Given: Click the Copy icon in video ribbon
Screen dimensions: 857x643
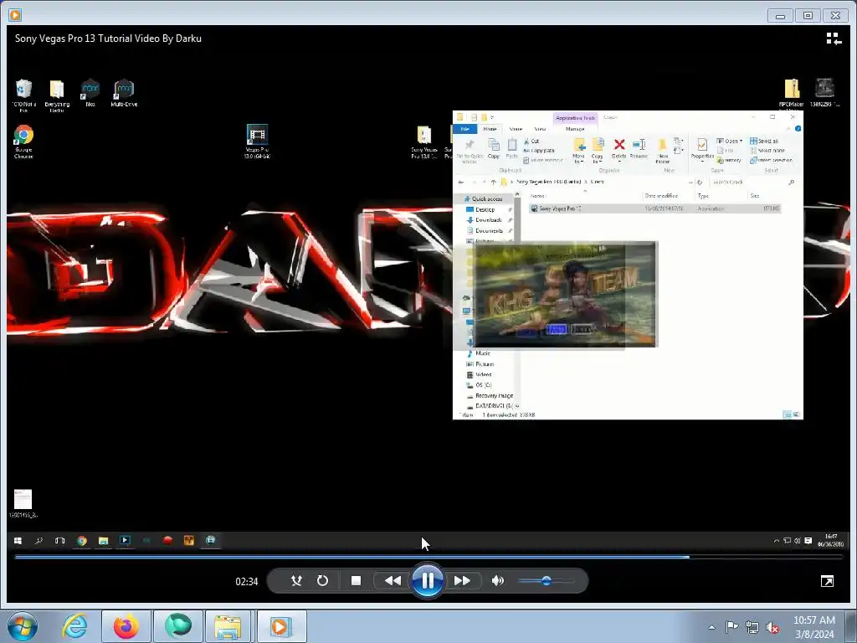Looking at the screenshot, I should click(494, 149).
